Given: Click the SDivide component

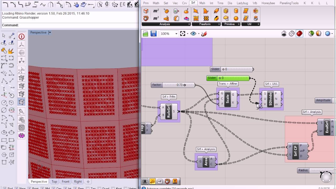Looking at the screenshot, I should [x=270, y=99].
